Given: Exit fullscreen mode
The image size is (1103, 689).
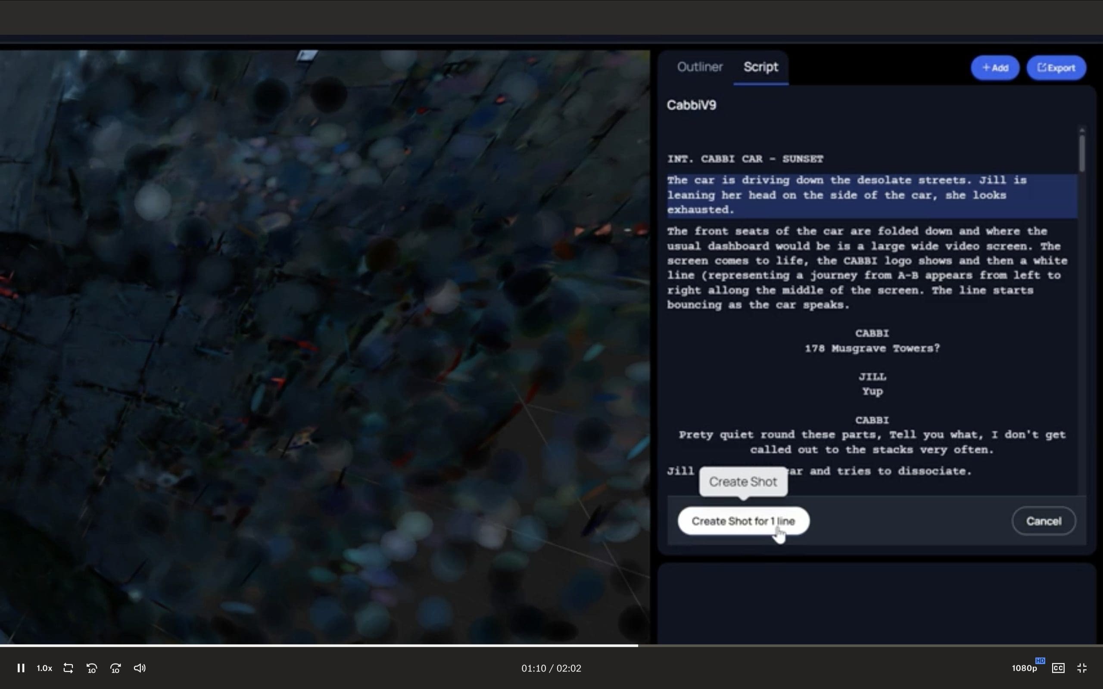Looking at the screenshot, I should point(1083,668).
